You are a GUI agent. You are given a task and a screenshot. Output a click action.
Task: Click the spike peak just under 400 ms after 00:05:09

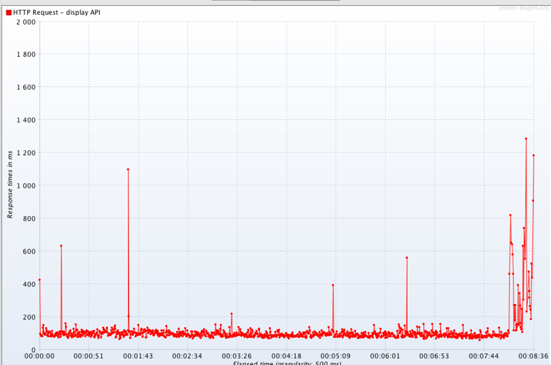click(333, 285)
